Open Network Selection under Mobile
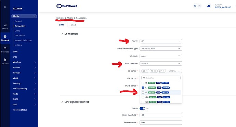236x127 pixels. (23, 40)
